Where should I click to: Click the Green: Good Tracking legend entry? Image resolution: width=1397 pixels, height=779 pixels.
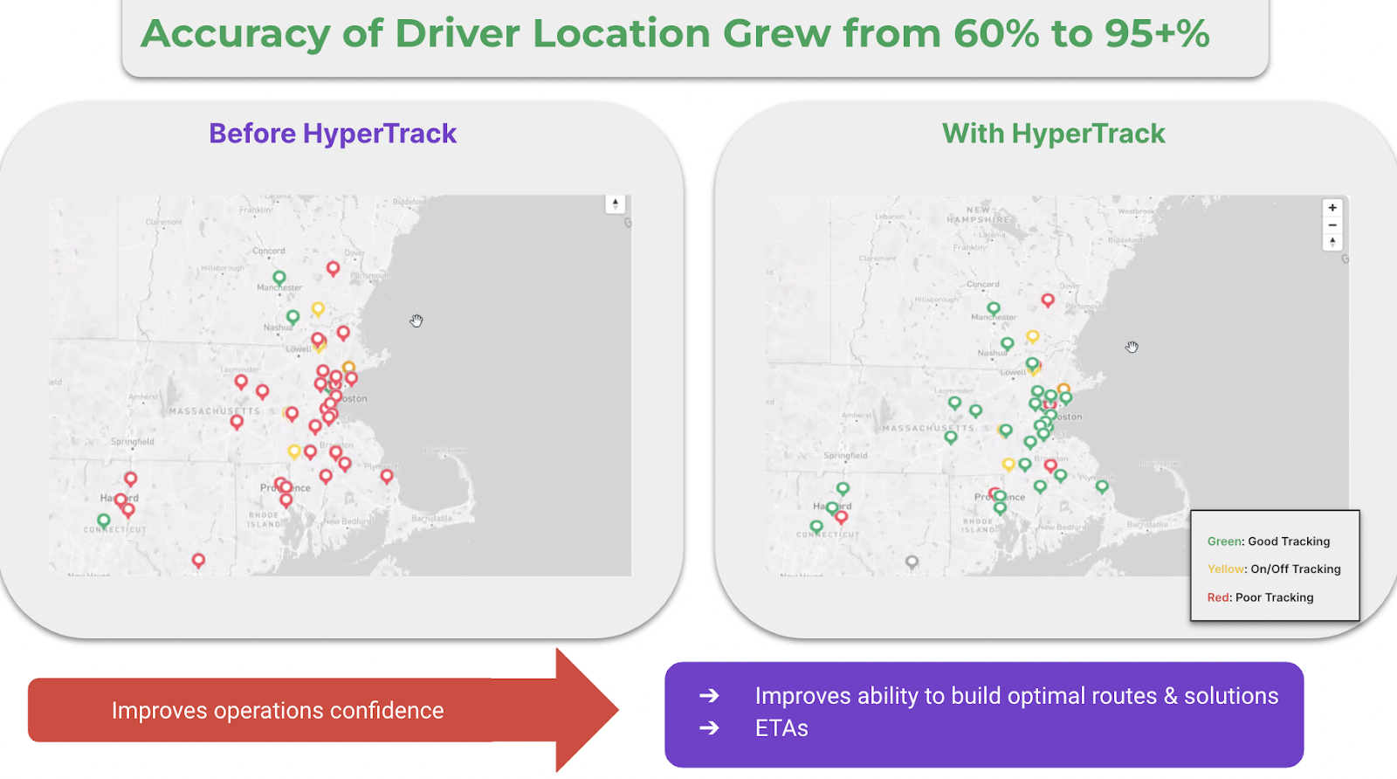point(1269,541)
